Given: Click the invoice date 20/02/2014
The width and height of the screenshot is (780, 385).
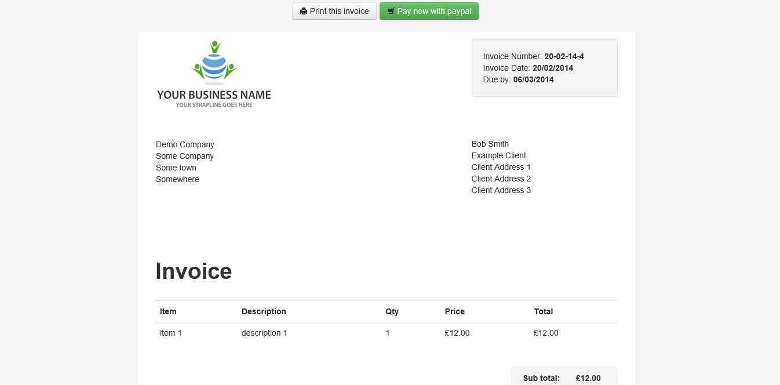Looking at the screenshot, I should tap(553, 68).
